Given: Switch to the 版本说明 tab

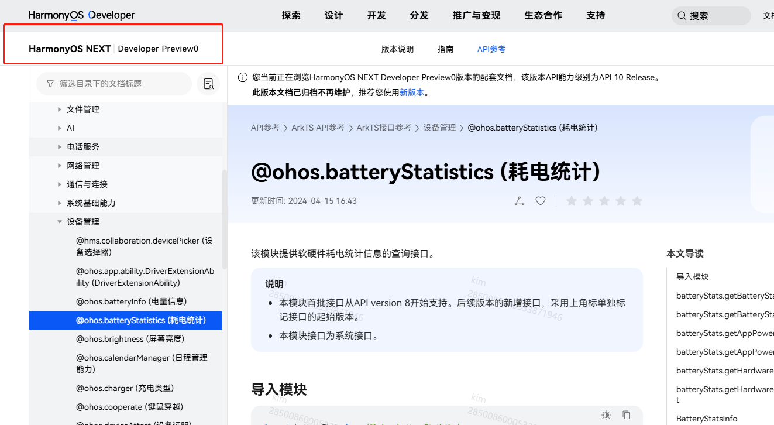Looking at the screenshot, I should click(397, 49).
